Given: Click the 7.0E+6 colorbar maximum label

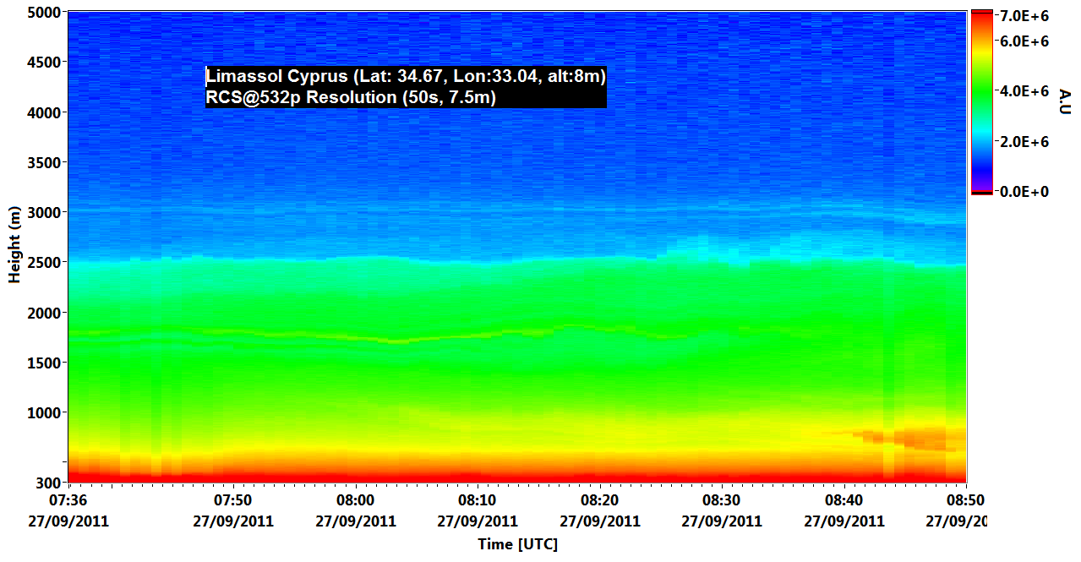Looking at the screenshot, I should click(x=1024, y=16).
